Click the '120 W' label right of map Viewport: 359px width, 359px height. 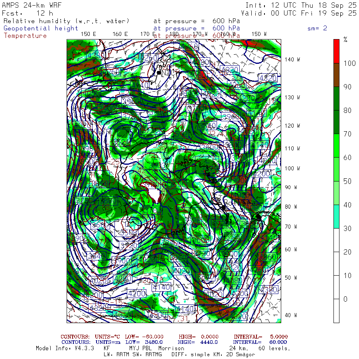[292, 126]
